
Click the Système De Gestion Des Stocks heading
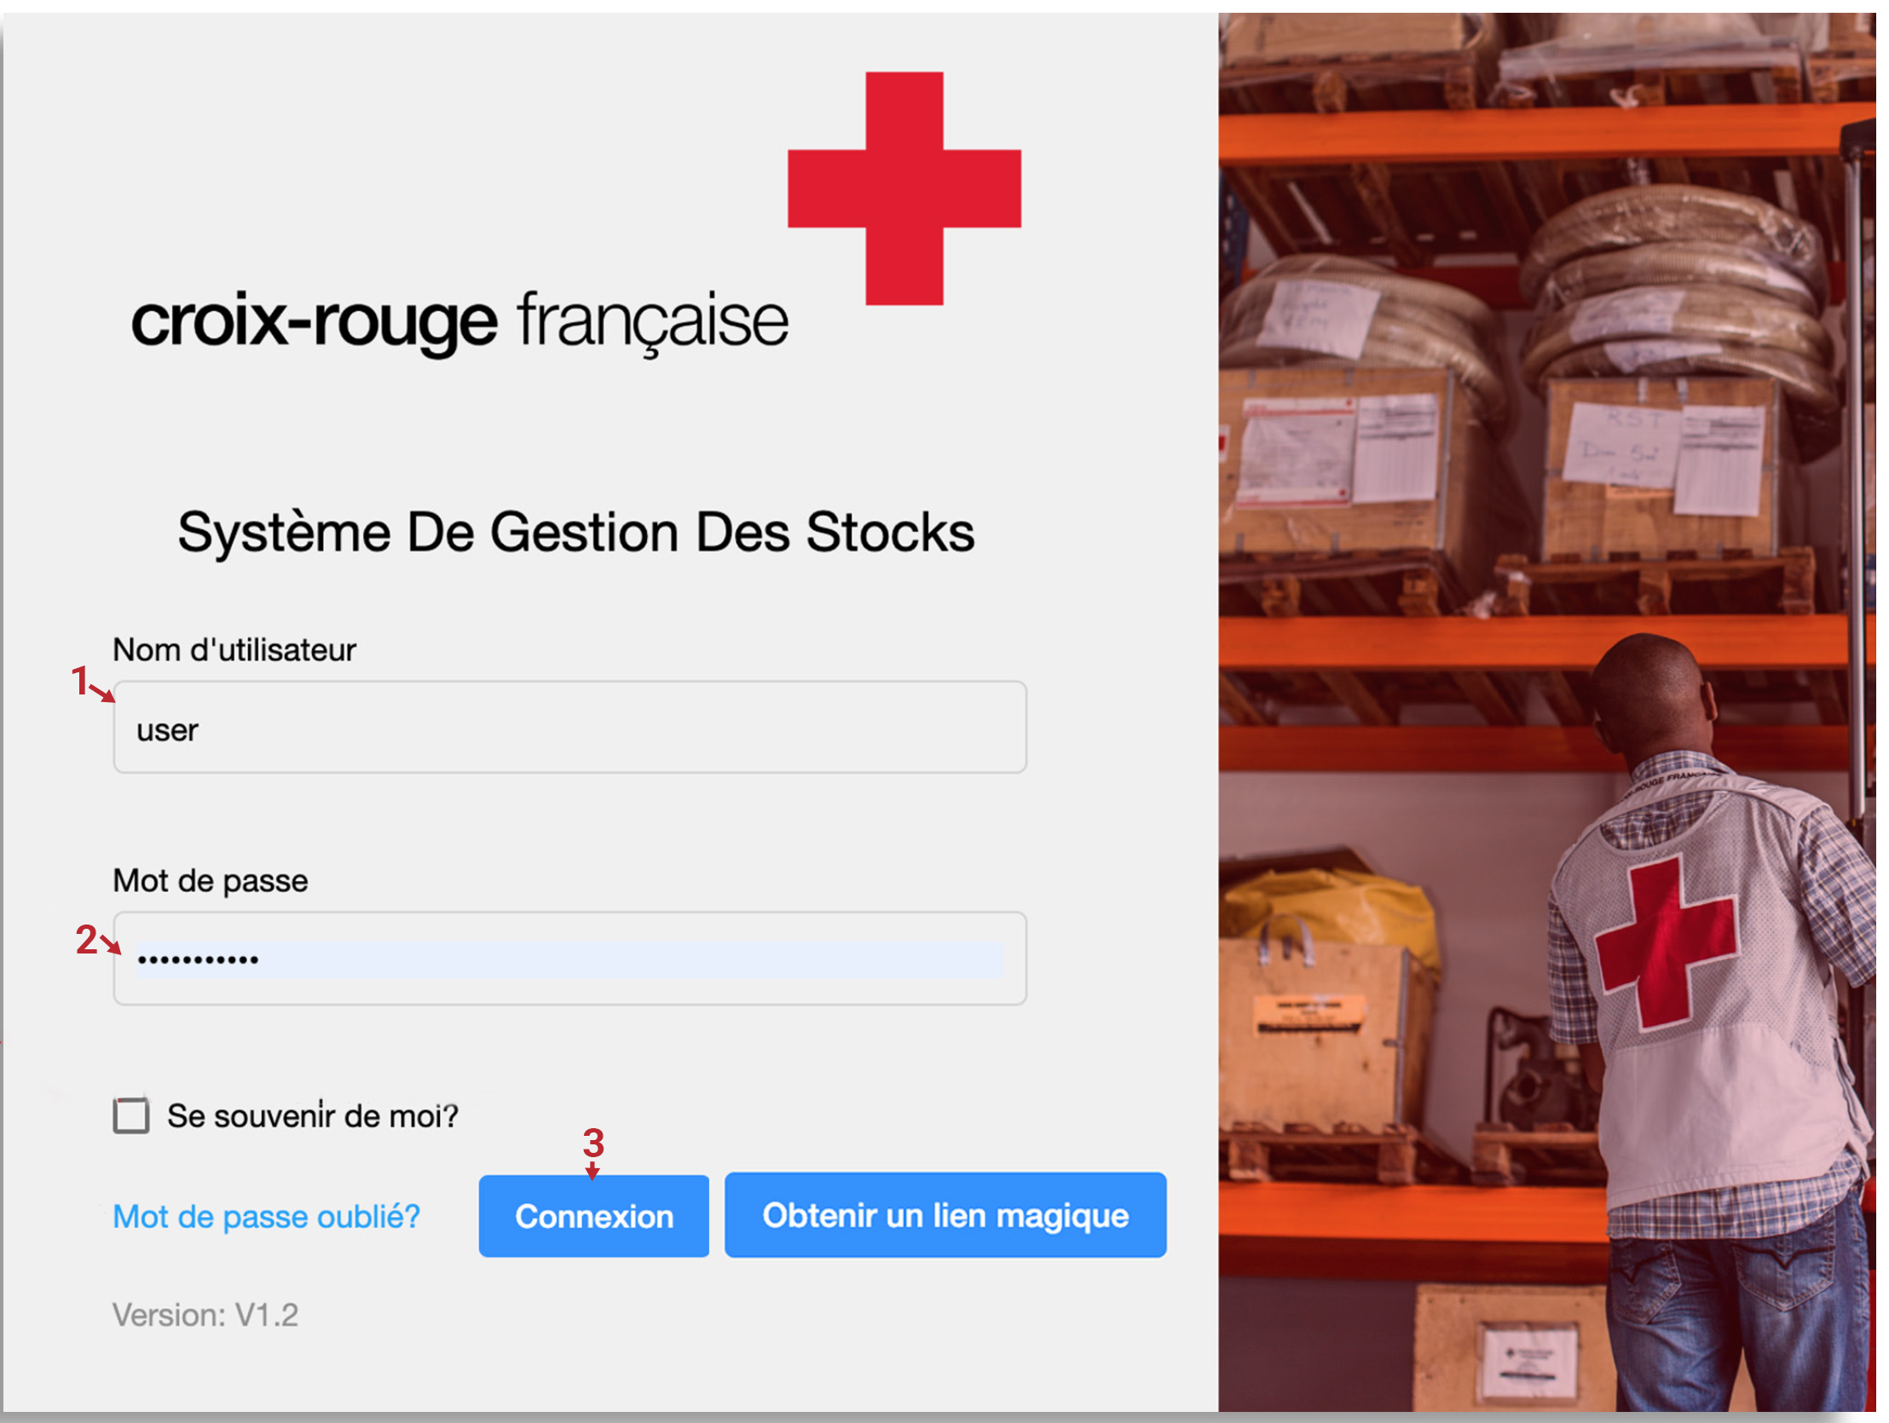[575, 533]
